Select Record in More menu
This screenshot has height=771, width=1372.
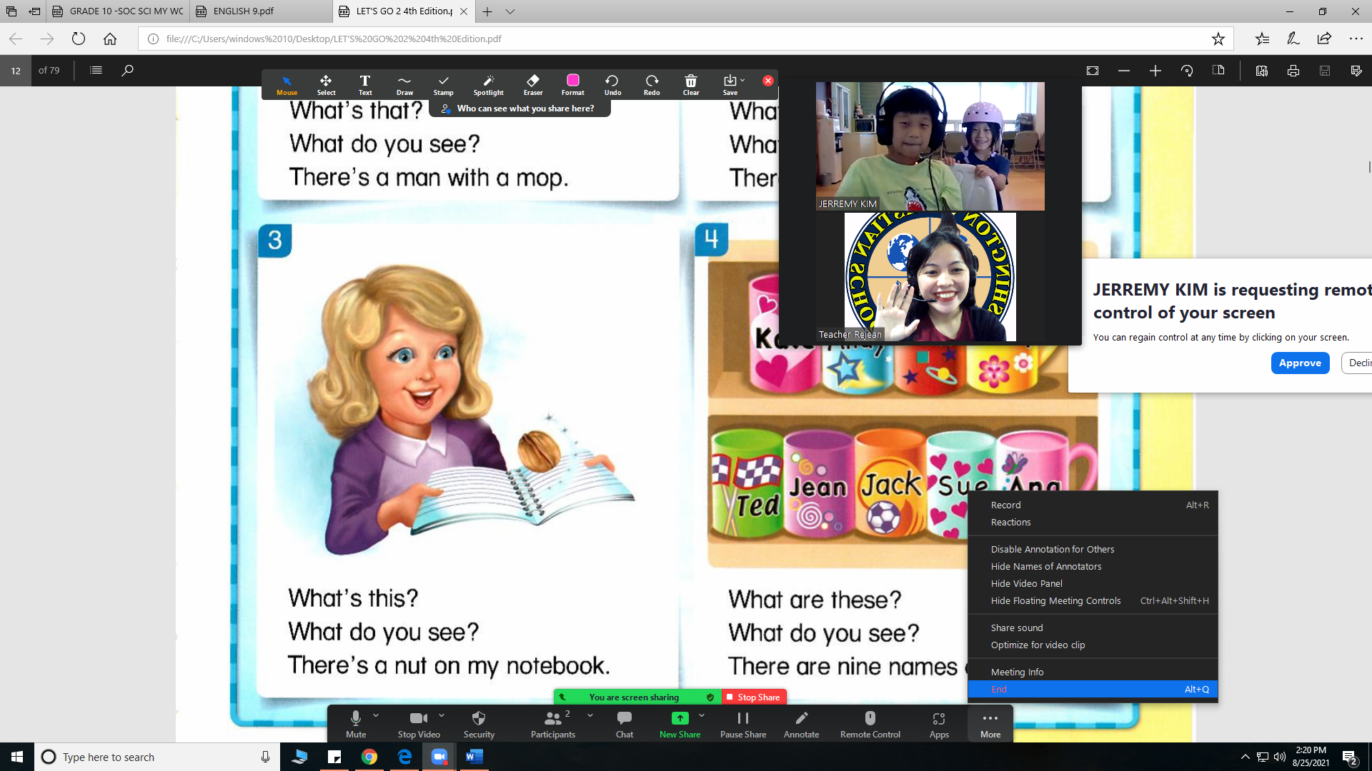1093,505
